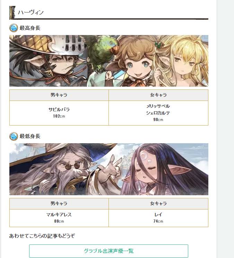
Task: Click the blue crystal icon beside 最高身長
Action: 14,28
